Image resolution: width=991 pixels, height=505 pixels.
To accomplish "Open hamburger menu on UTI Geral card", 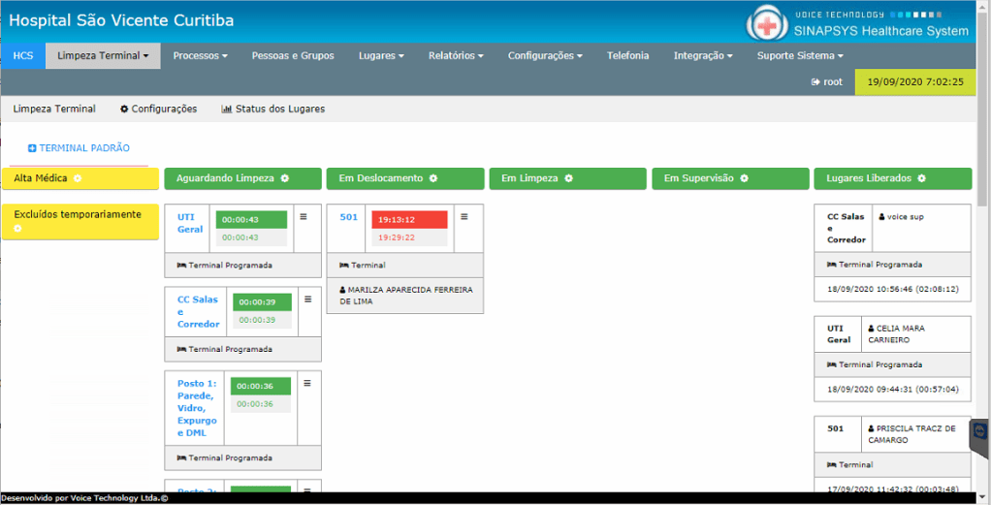I will (x=304, y=217).
